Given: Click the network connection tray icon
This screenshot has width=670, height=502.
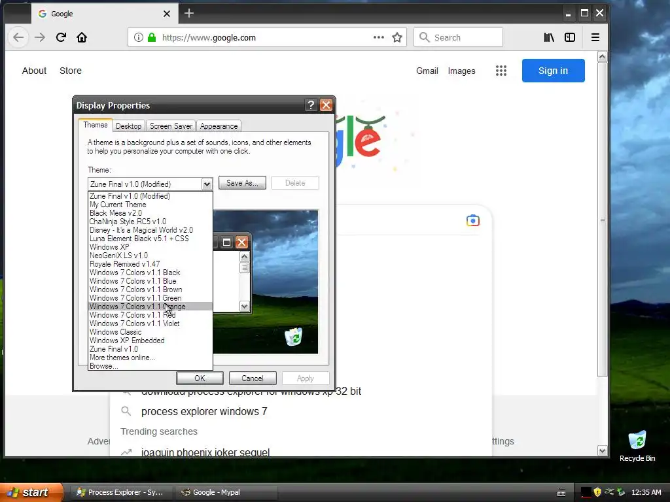Looking at the screenshot, I should click(609, 492).
